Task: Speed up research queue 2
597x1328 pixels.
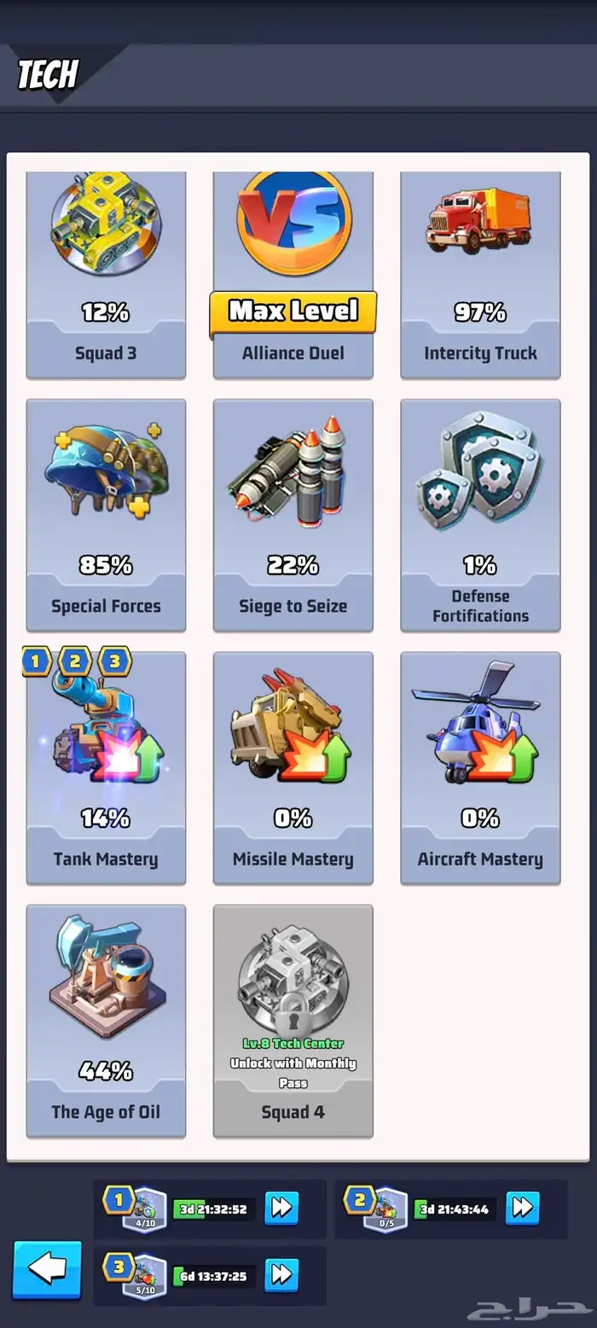Action: tap(523, 1209)
